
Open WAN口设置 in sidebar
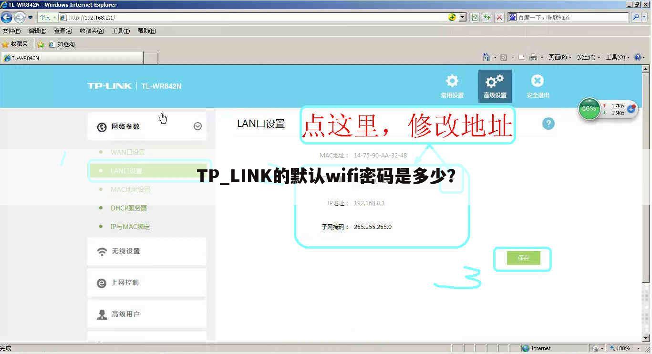pos(128,152)
